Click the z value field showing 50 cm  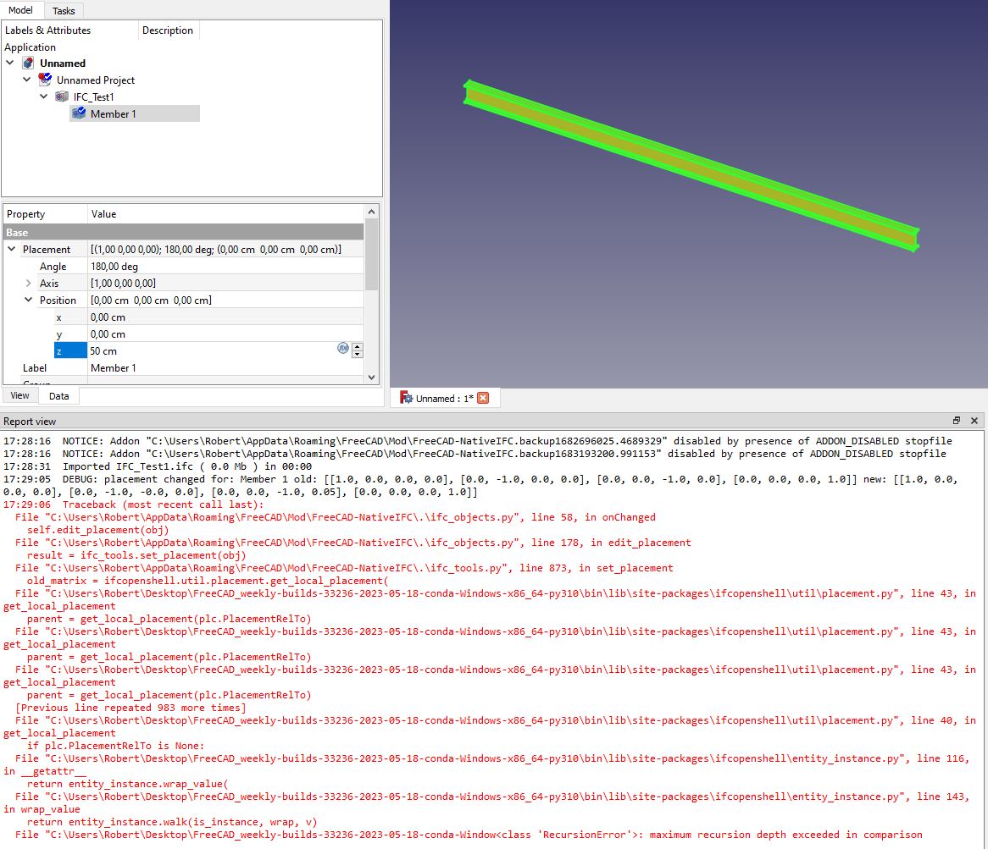tap(169, 350)
